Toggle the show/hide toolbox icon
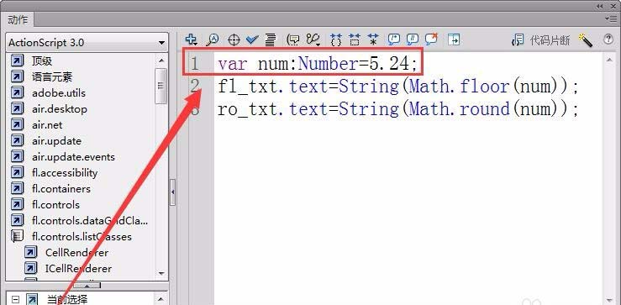Viewport: 621px width, 305px height. click(x=454, y=39)
